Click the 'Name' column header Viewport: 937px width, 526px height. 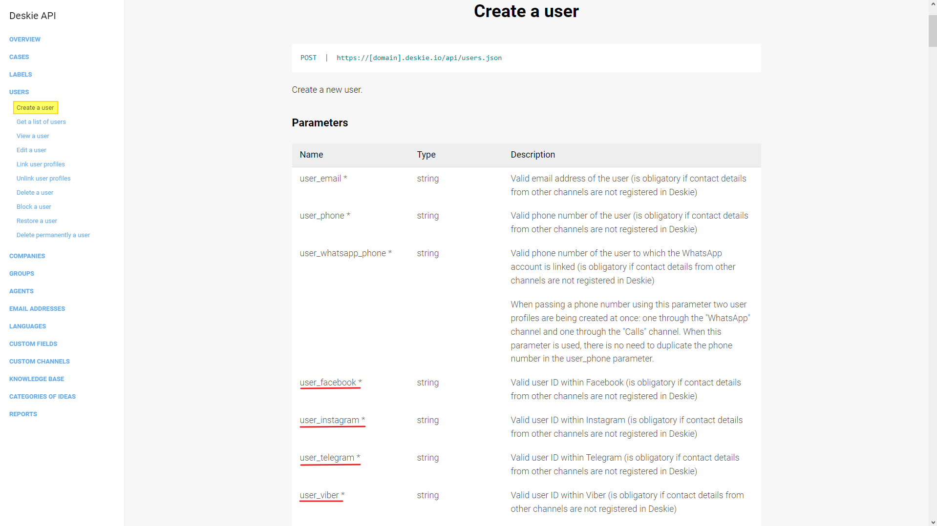[311, 155]
